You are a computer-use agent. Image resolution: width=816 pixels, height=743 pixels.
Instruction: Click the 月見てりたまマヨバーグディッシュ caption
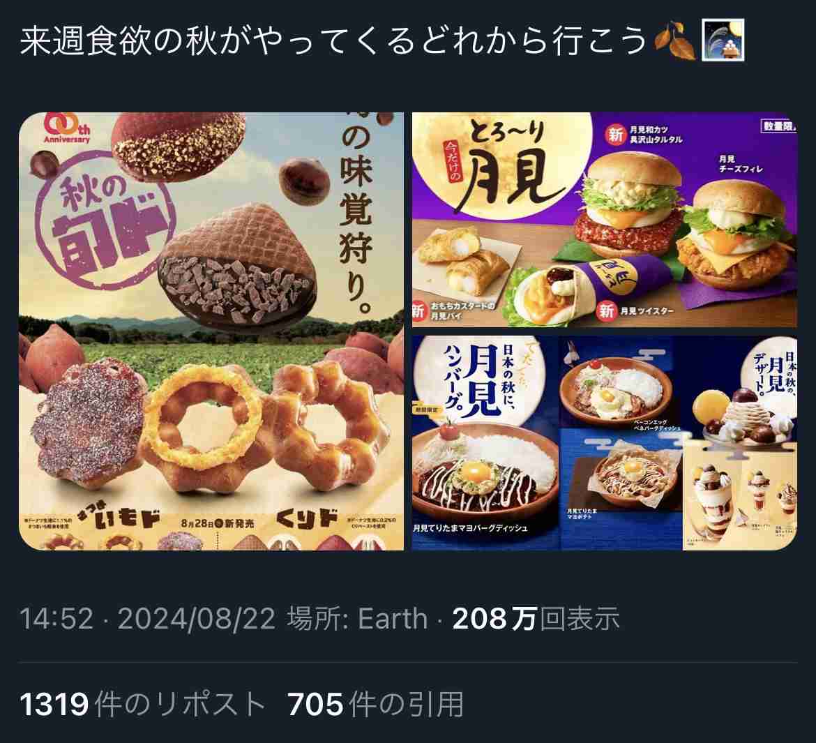(x=470, y=528)
